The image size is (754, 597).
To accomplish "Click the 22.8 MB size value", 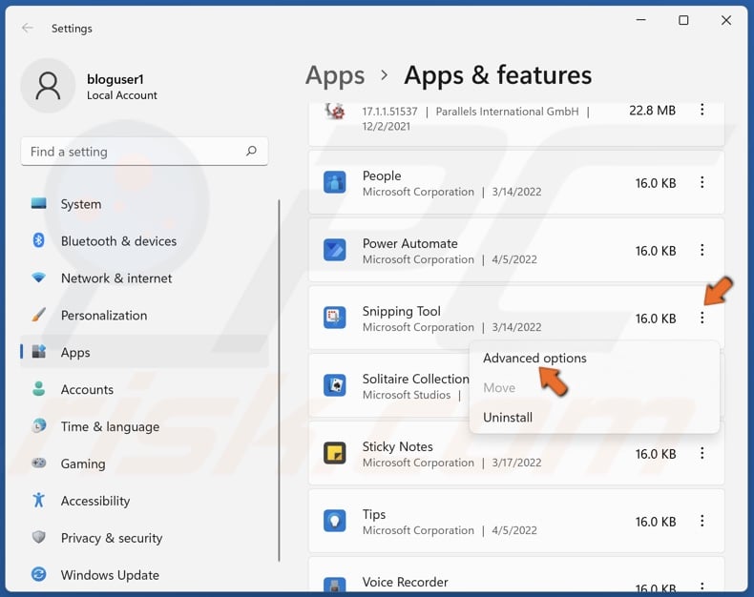I will coord(652,110).
